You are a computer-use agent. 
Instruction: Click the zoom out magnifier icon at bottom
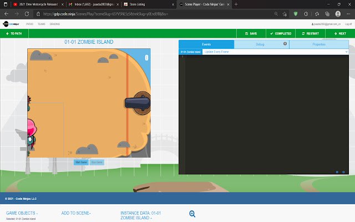tap(192, 214)
